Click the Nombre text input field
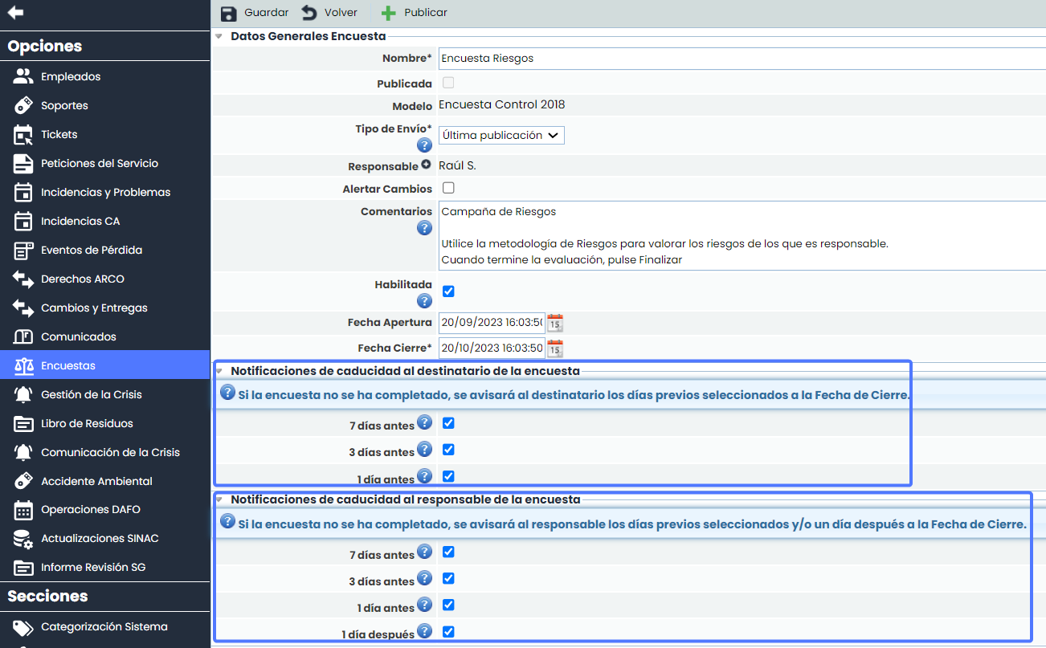 click(x=739, y=59)
